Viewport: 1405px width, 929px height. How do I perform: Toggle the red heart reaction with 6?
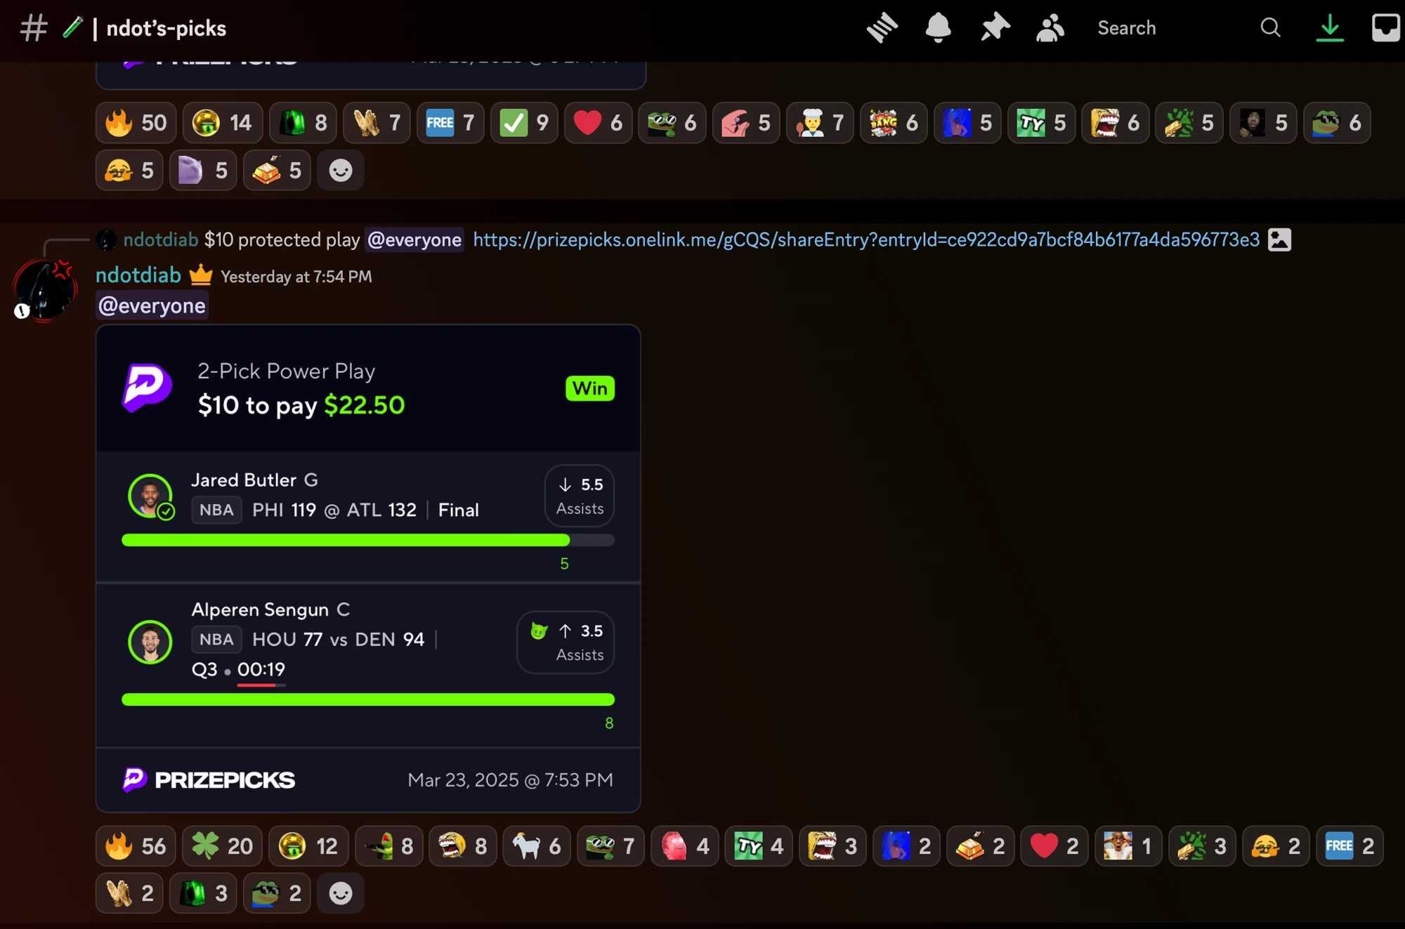(598, 123)
